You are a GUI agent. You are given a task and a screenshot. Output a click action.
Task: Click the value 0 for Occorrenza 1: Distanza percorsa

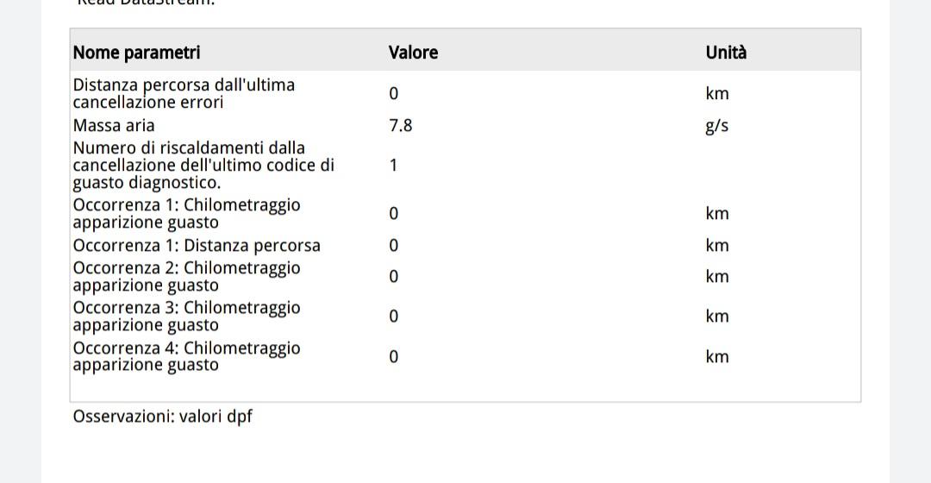tap(394, 245)
